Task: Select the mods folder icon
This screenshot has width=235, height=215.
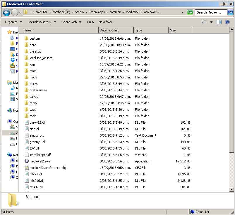Action: 26,77
